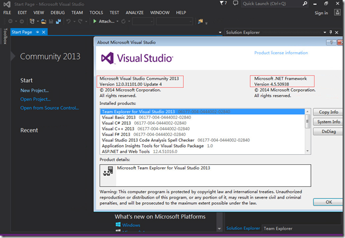Click the Save disk icon in toolbar
Viewport: 345px width, 238px height.
[x=51, y=21]
